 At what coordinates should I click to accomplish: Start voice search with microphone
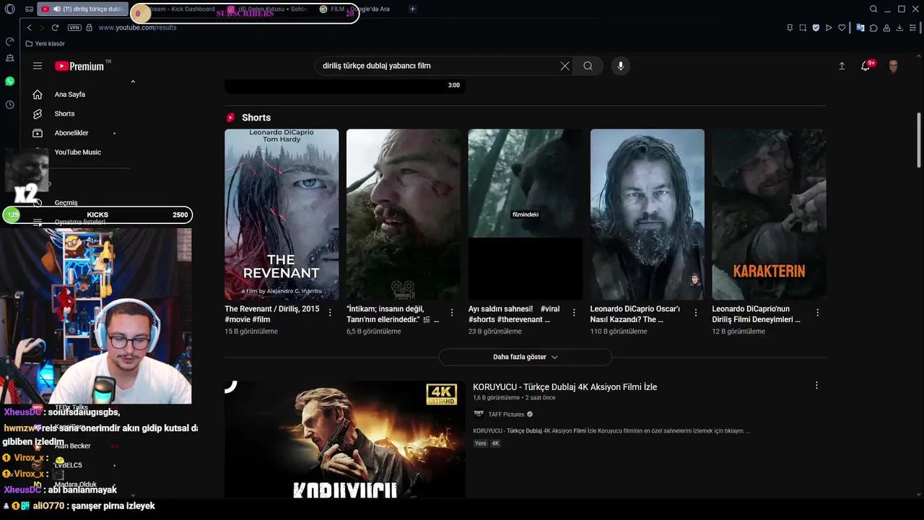coord(620,66)
